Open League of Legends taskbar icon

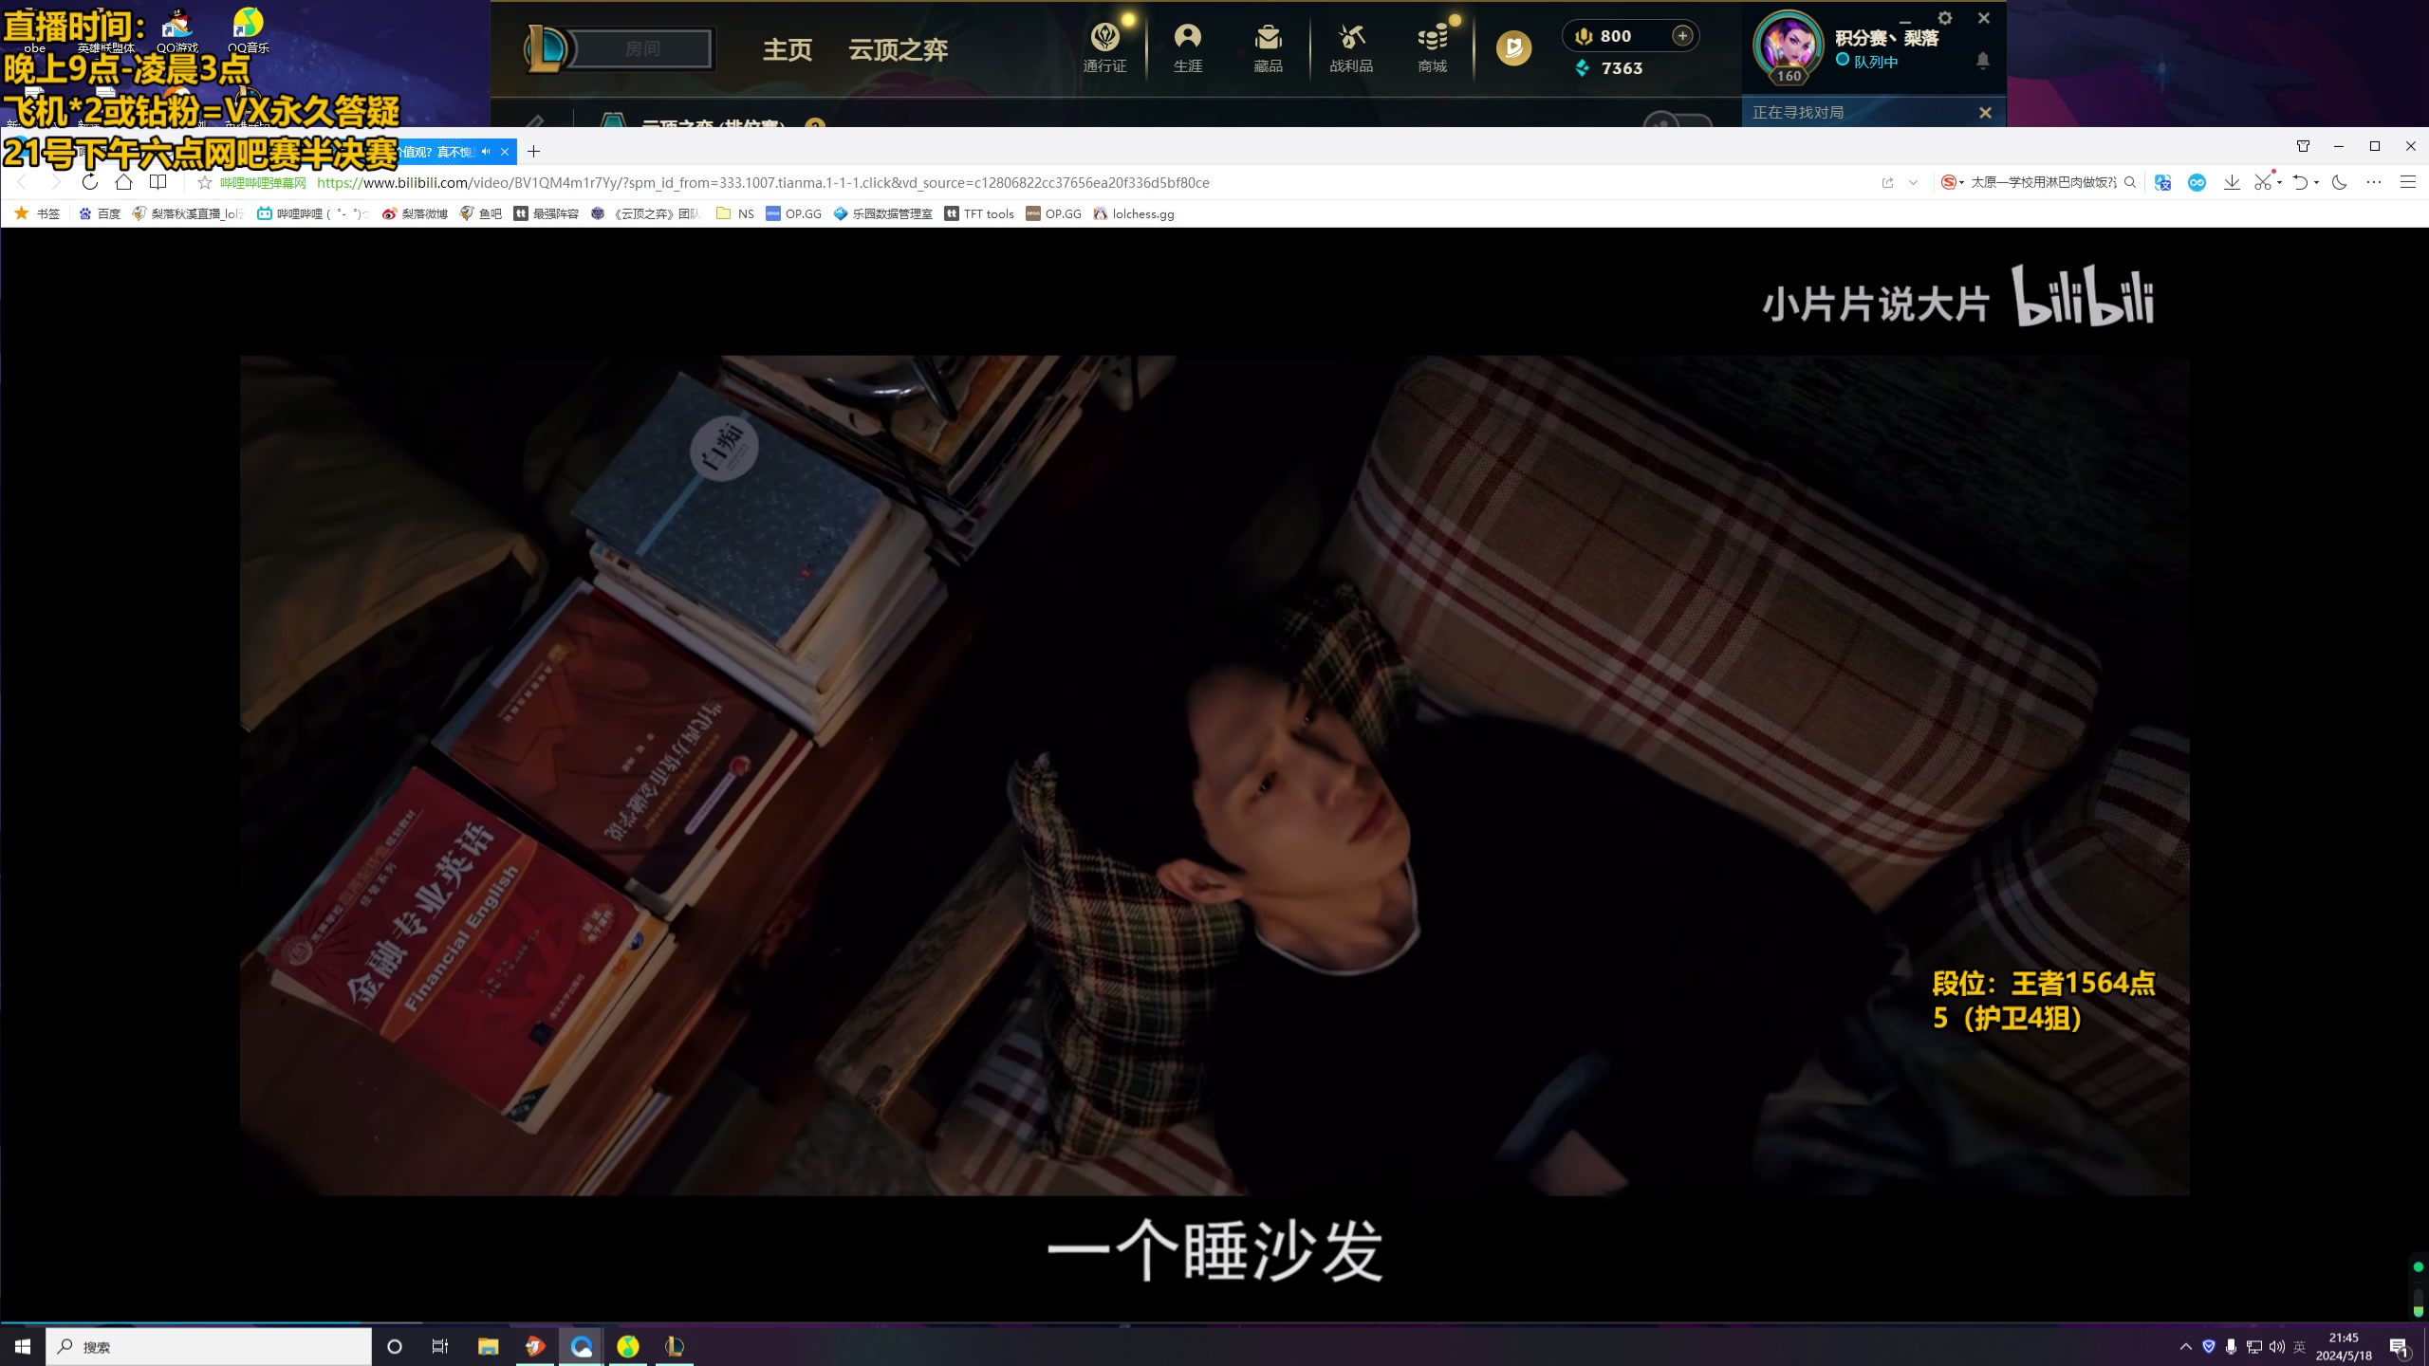tap(674, 1346)
